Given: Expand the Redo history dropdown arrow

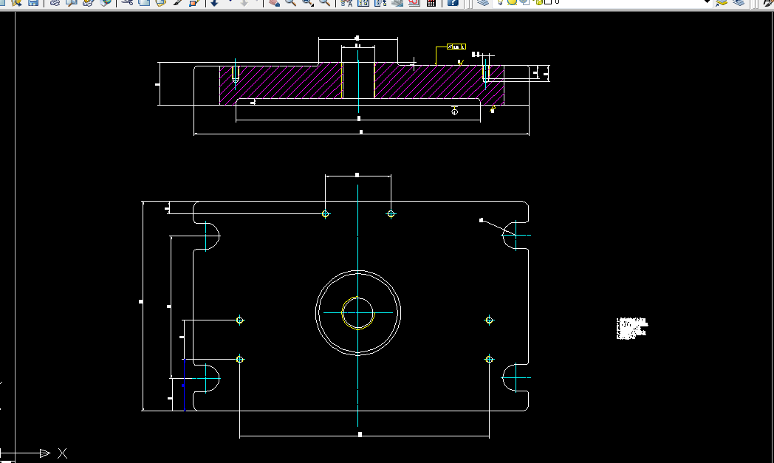Looking at the screenshot, I should pyautogui.click(x=258, y=2).
